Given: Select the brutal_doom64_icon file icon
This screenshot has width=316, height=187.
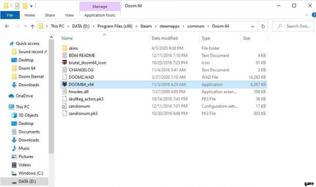Looking at the screenshot, I should click(x=65, y=62).
